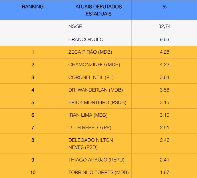Click the ATUAIS DEPUTADOS ESTADUAIS column header

[98, 10]
